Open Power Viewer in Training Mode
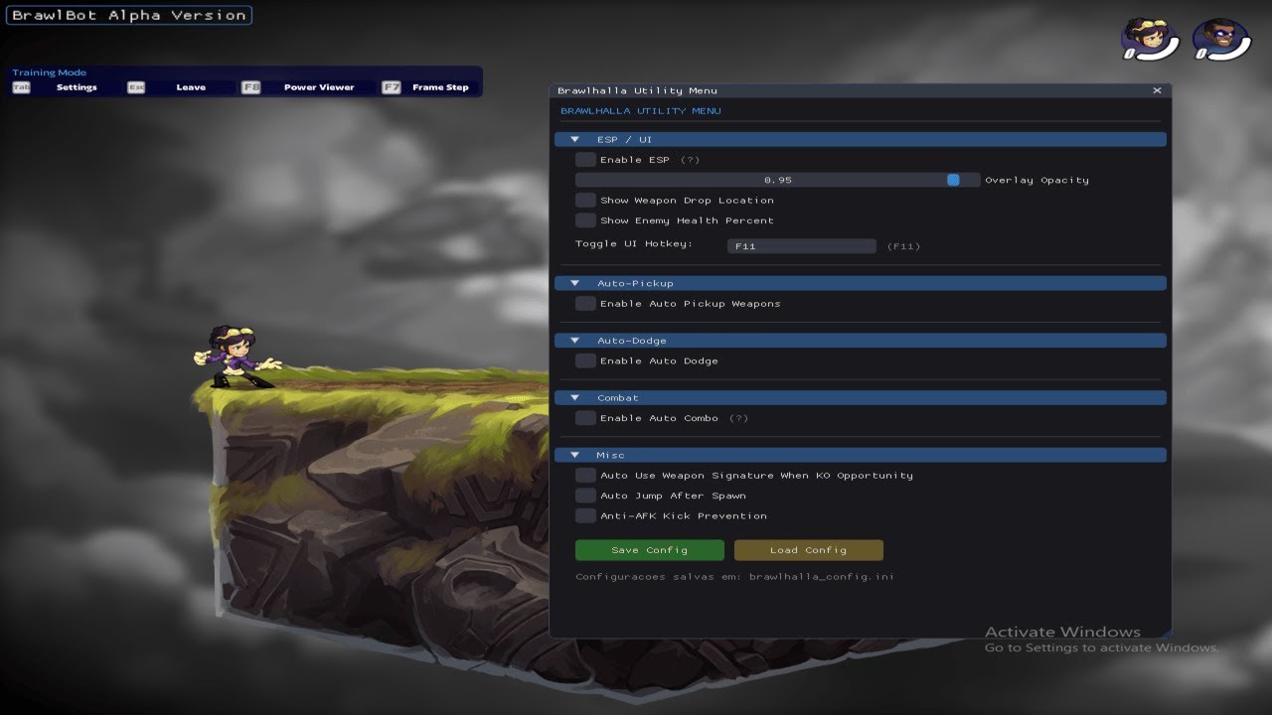 point(319,87)
